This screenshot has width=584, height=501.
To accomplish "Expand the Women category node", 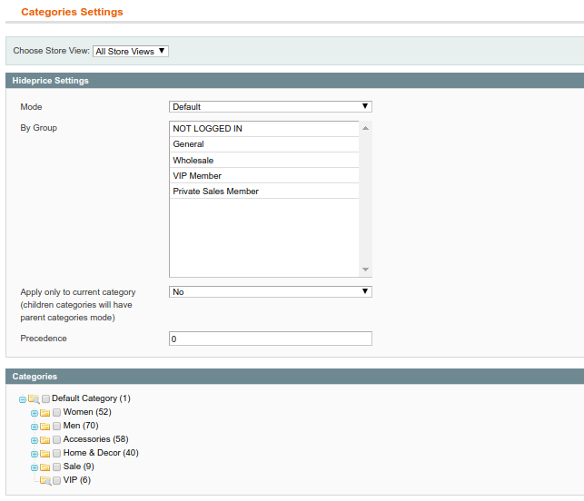I will 35,413.
